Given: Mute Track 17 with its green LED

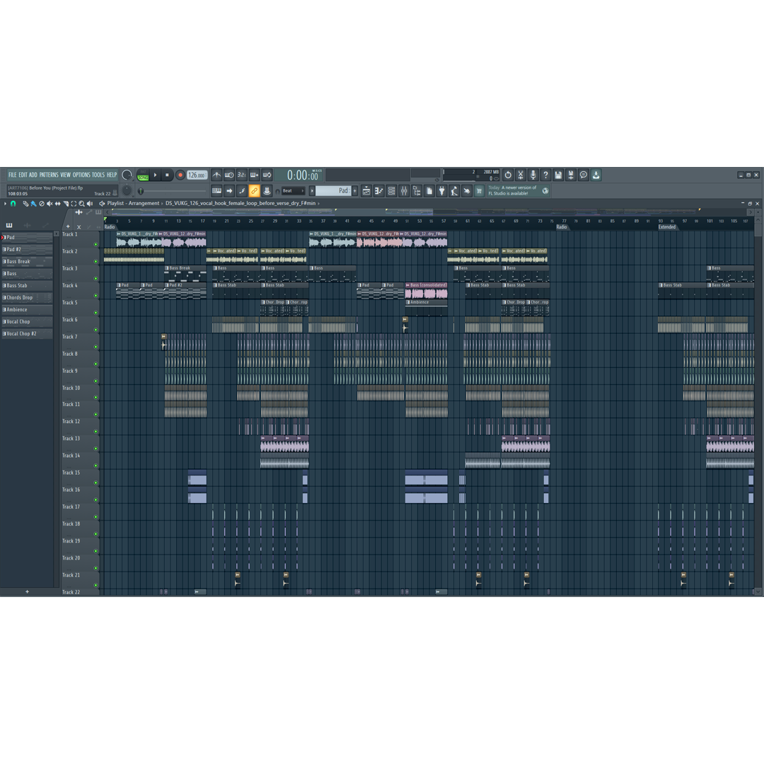Looking at the screenshot, I should pyautogui.click(x=96, y=517).
